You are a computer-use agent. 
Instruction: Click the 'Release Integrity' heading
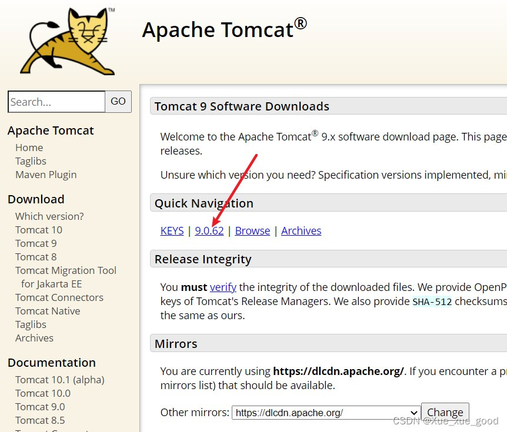tap(203, 259)
